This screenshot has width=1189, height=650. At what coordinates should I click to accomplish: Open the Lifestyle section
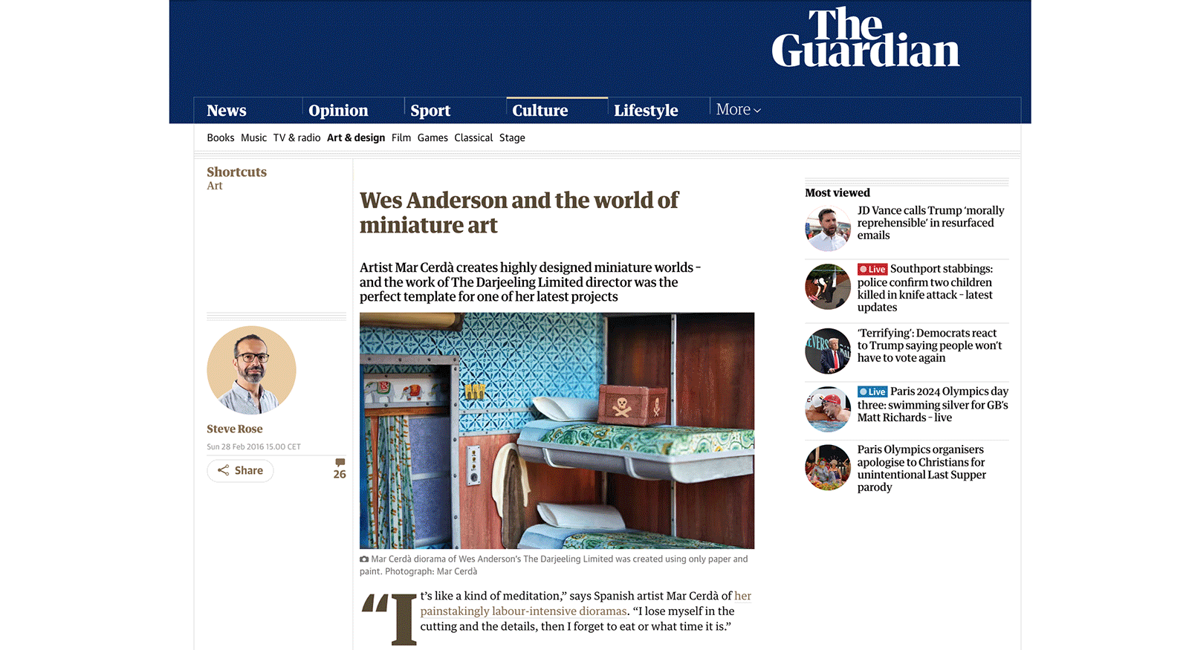coord(646,111)
